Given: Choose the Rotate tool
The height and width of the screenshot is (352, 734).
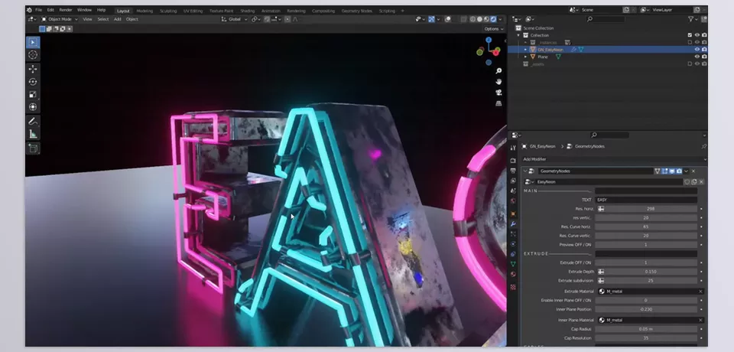Looking at the screenshot, I should pyautogui.click(x=33, y=82).
